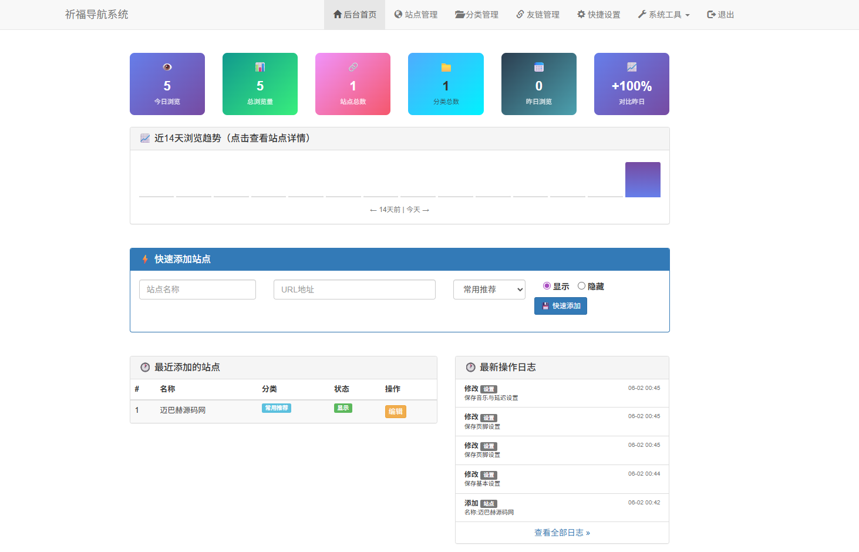859x552 pixels.
Task: Click the bar chart icon on 总浏览量 card
Action: [x=260, y=67]
